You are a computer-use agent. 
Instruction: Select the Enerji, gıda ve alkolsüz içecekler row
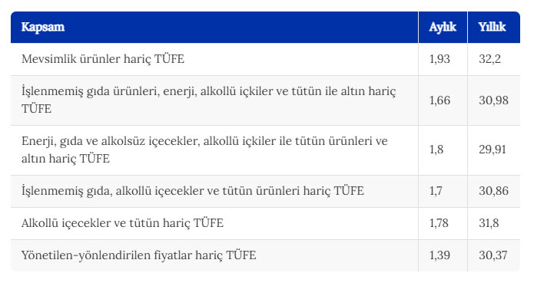pos(265,150)
